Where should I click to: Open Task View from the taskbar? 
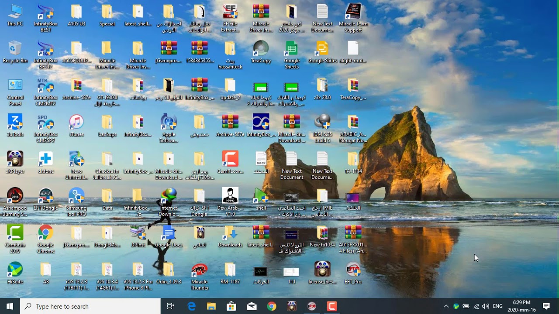click(170, 306)
